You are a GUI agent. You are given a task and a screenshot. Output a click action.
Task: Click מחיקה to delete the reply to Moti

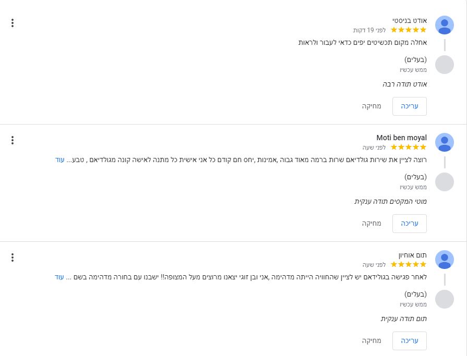372,224
